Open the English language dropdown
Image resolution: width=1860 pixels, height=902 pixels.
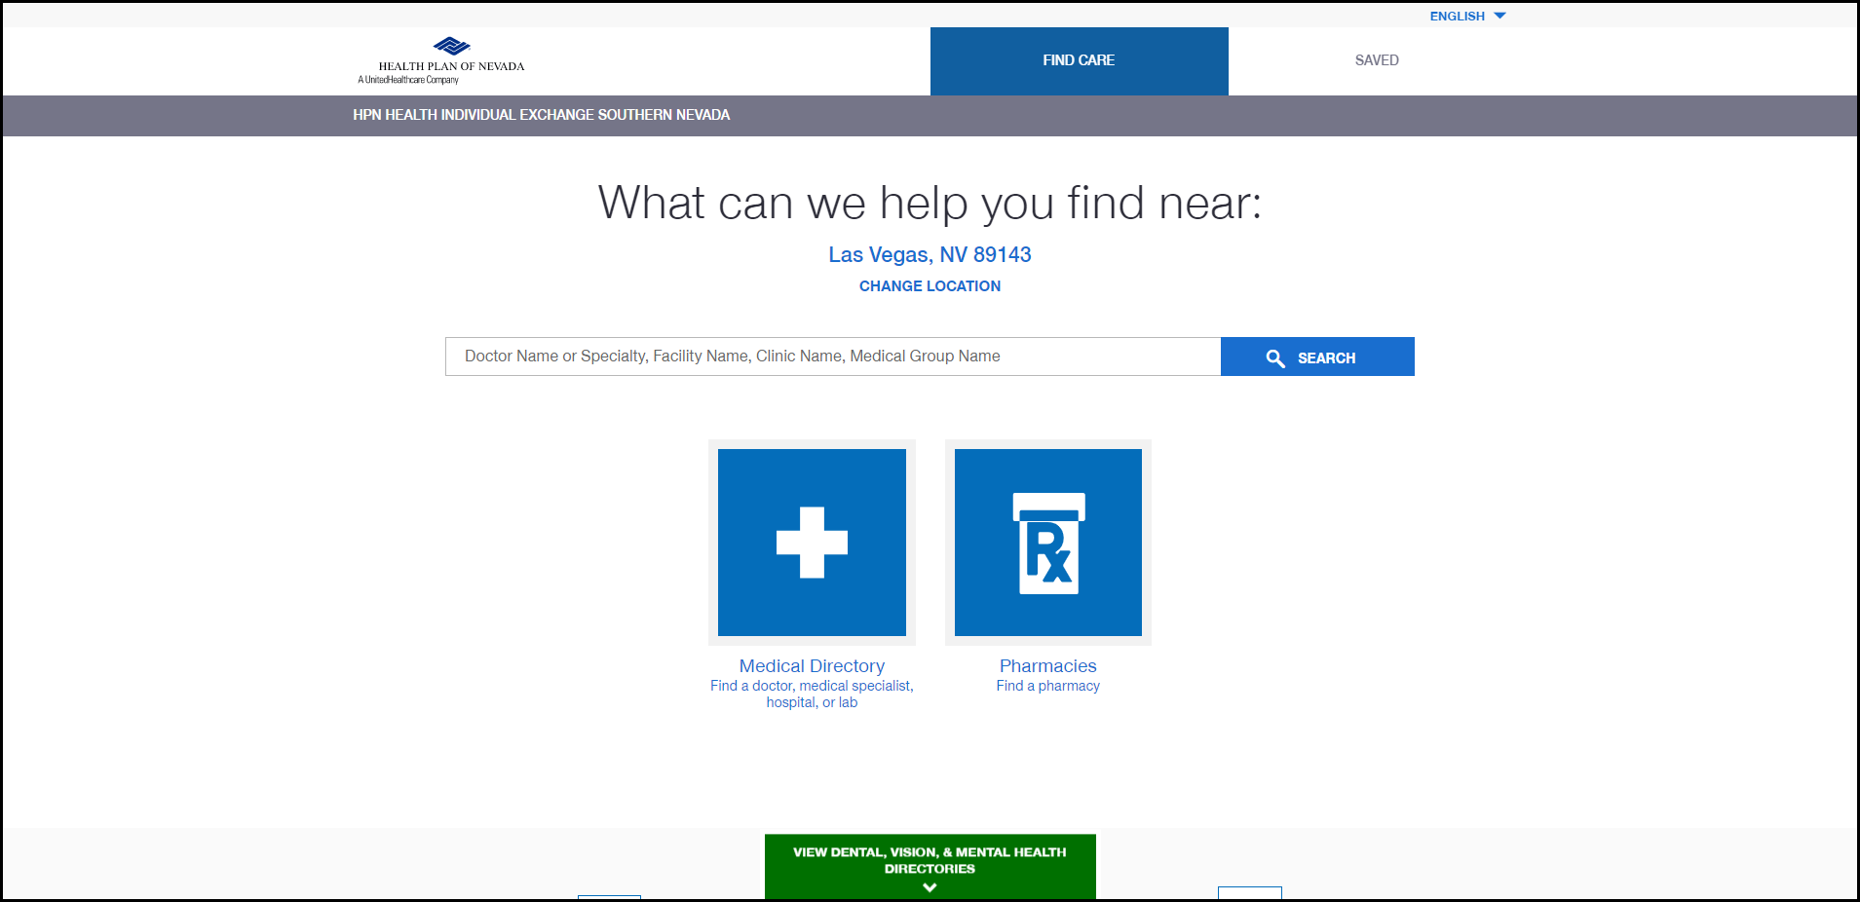point(1467,16)
